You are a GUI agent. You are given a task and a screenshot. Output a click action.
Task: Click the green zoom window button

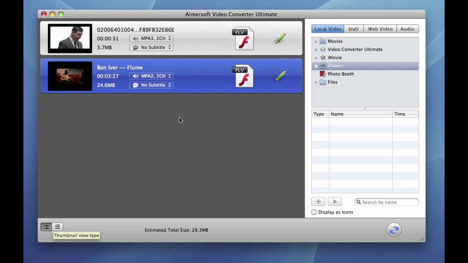tap(61, 14)
